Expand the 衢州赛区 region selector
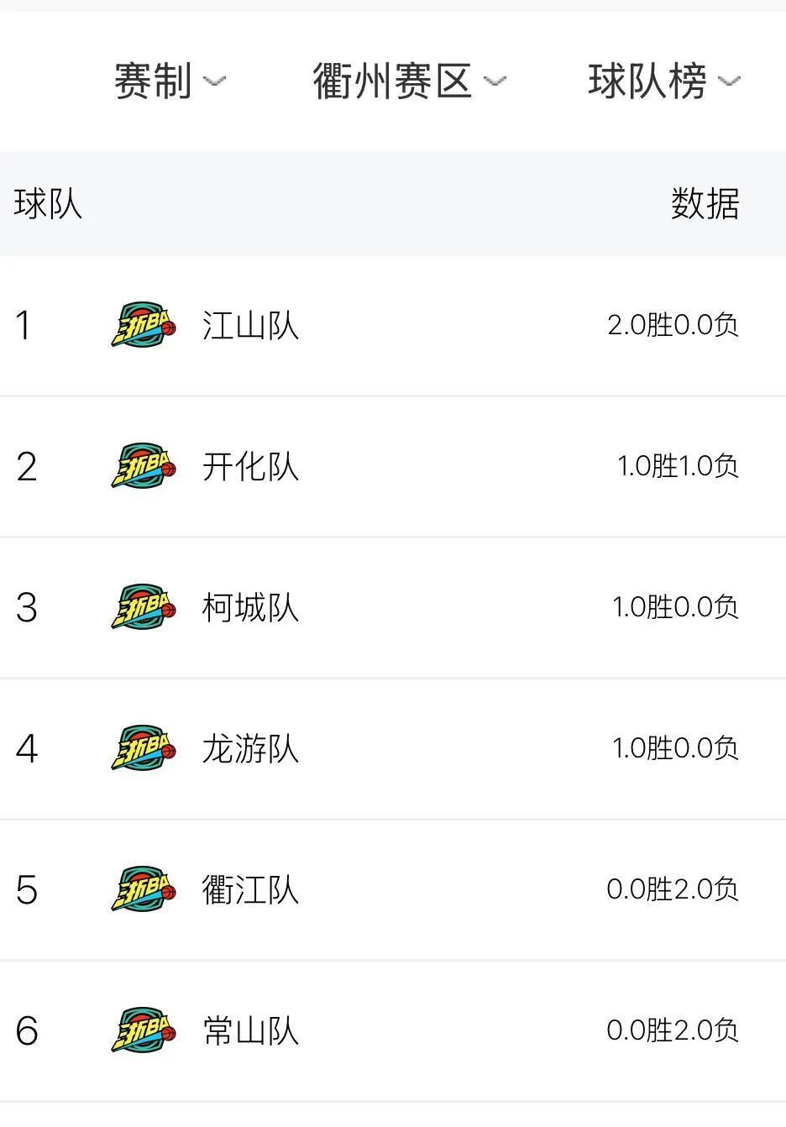This screenshot has height=1127, width=786. coord(410,81)
